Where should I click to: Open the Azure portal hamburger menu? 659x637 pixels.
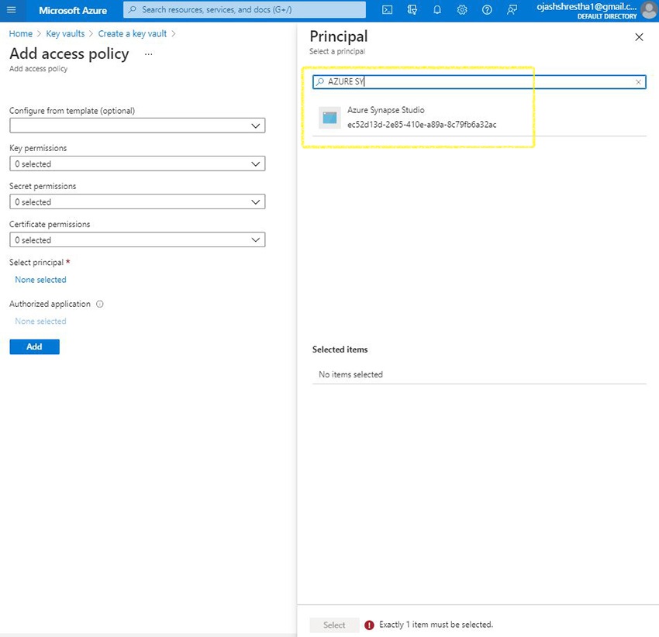point(12,9)
